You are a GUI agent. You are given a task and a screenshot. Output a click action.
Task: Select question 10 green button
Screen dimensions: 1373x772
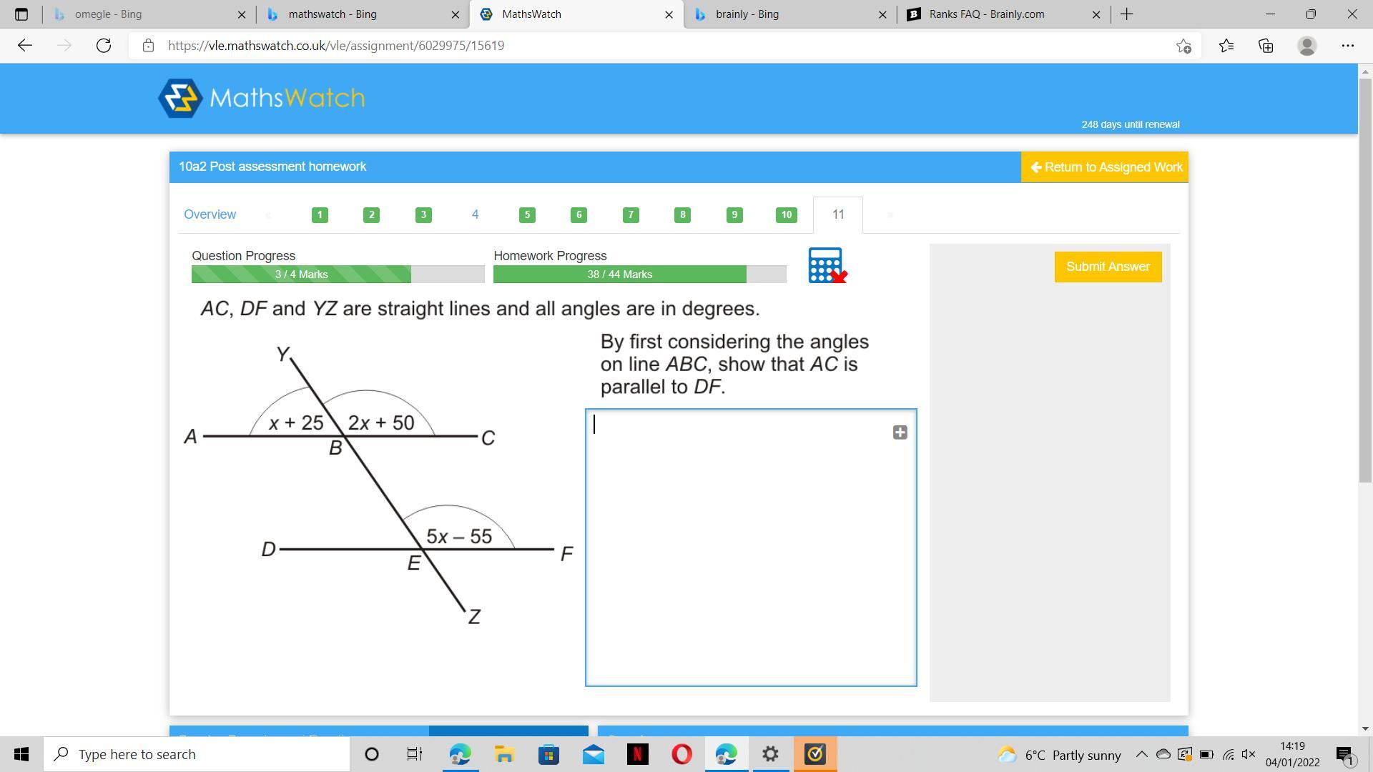coord(786,214)
